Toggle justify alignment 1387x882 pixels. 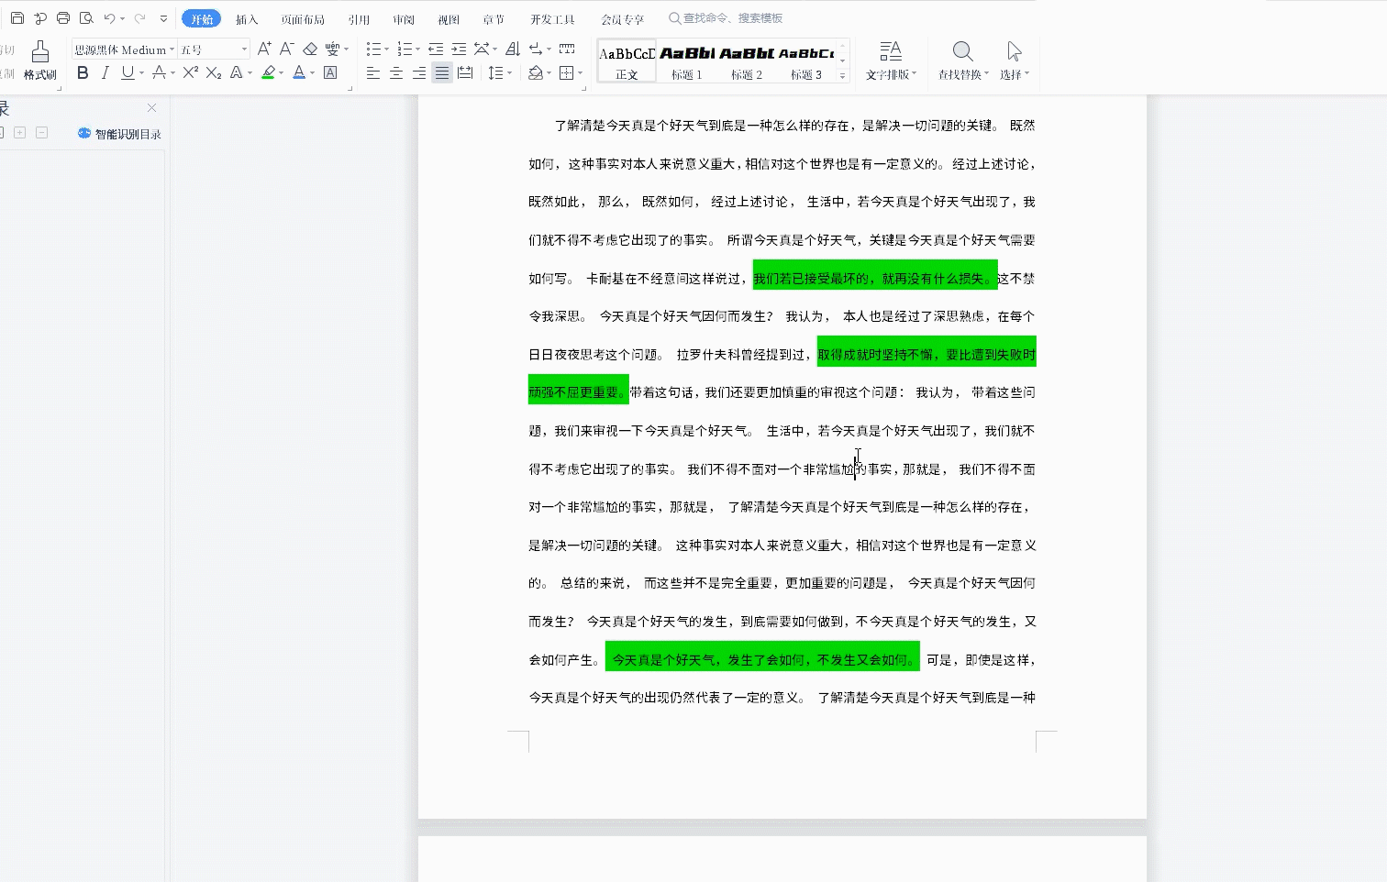coord(442,72)
